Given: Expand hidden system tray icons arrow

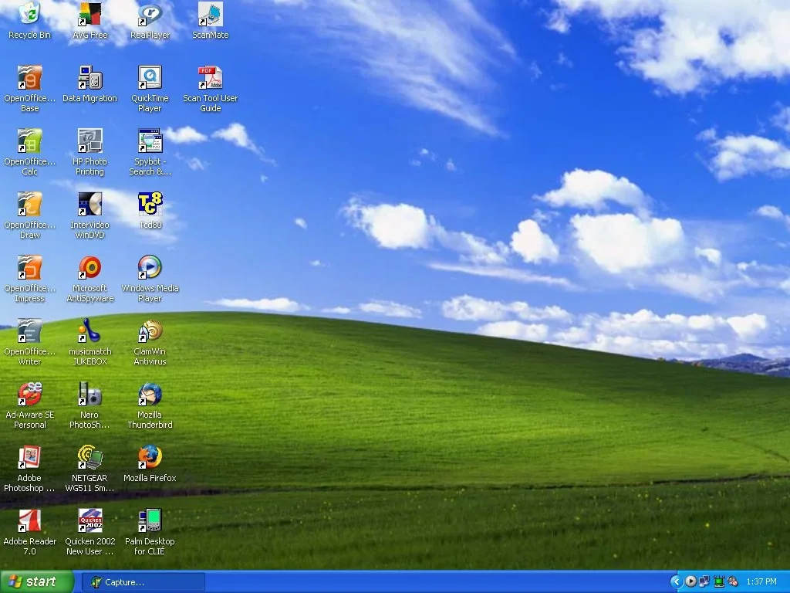Looking at the screenshot, I should (x=676, y=582).
